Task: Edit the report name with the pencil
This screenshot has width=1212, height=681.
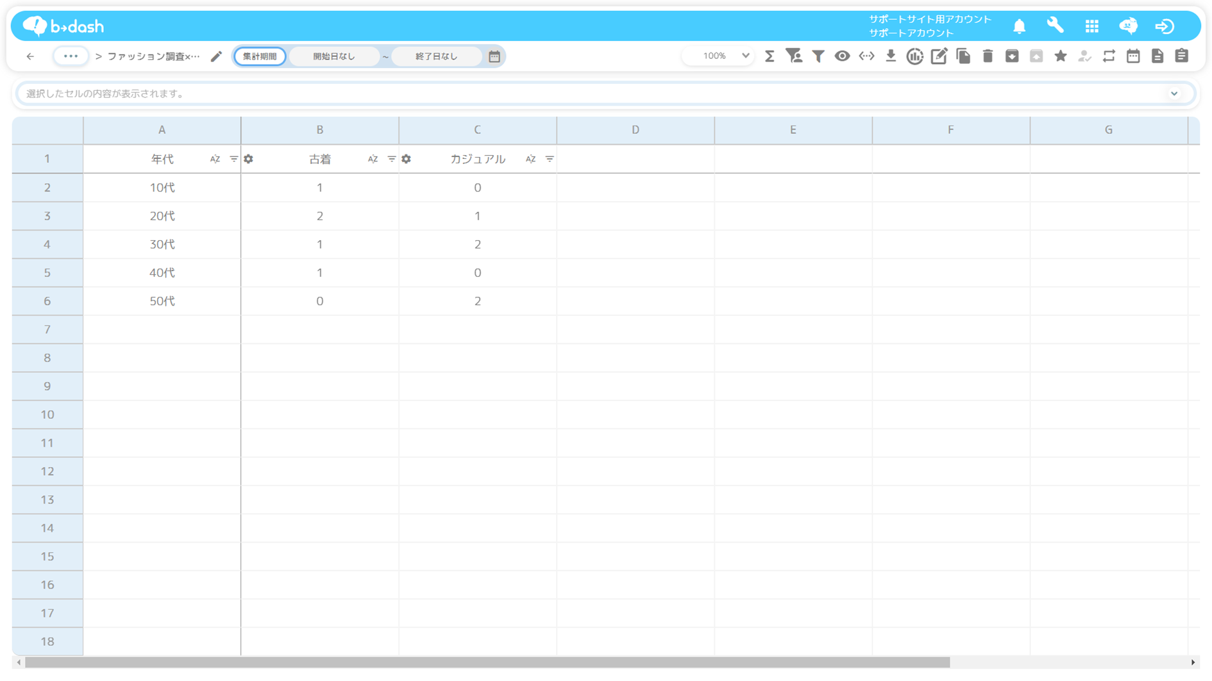Action: coord(216,56)
